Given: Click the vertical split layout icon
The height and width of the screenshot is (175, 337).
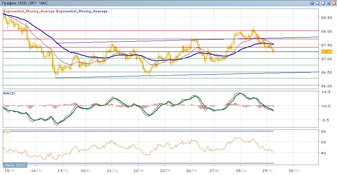Looking at the screenshot, I should pos(318,3).
